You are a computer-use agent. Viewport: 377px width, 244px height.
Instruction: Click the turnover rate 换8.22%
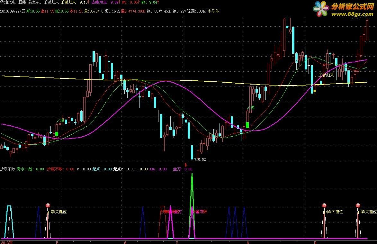point(179,11)
